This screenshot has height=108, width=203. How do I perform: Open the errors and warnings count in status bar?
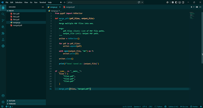pos(9,107)
